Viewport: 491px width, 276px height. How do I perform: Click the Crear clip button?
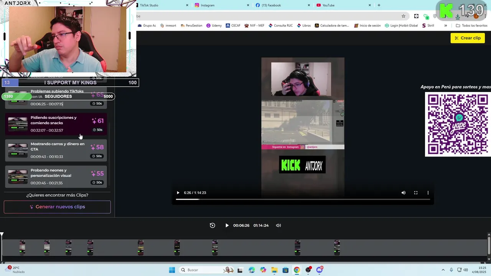[x=468, y=38]
